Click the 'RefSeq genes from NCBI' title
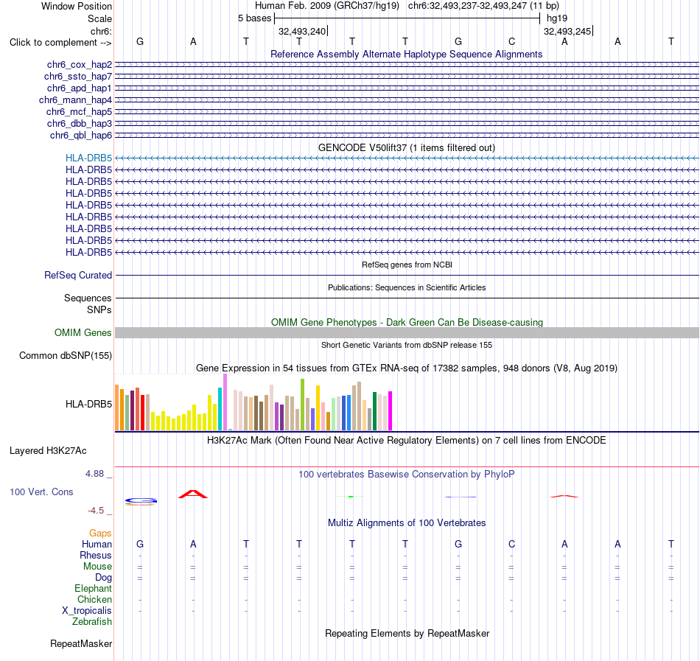Image resolution: width=700 pixels, height=661 pixels. (x=407, y=265)
